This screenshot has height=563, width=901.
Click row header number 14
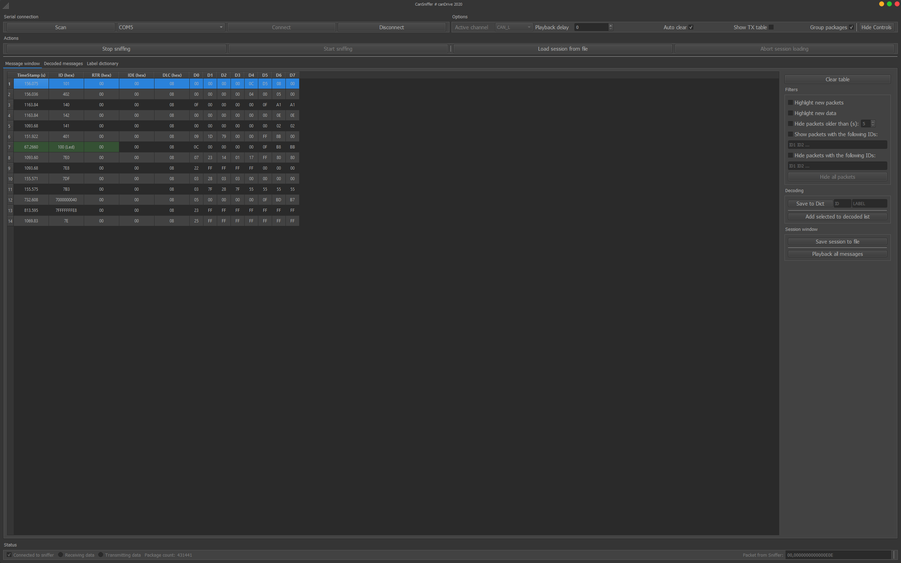tap(10, 221)
